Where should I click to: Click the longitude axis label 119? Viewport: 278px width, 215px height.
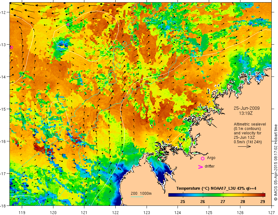22,212
